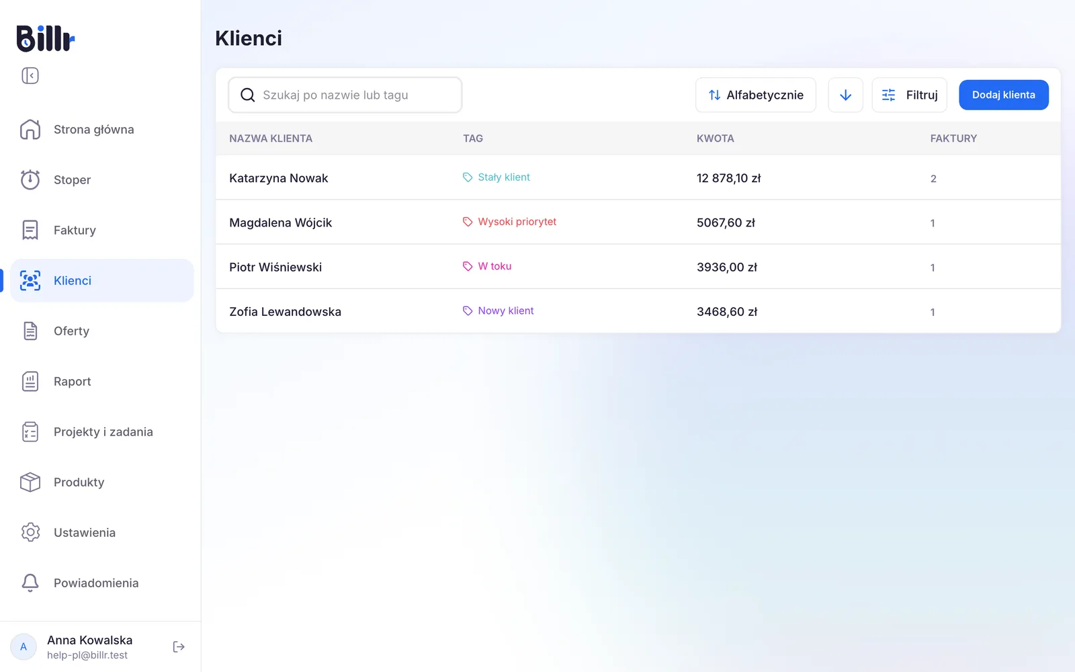The width and height of the screenshot is (1075, 672).
Task: Open the Stoper section
Action: click(102, 179)
